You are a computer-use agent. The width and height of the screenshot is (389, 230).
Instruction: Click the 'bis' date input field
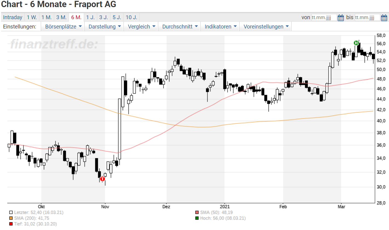(367, 18)
